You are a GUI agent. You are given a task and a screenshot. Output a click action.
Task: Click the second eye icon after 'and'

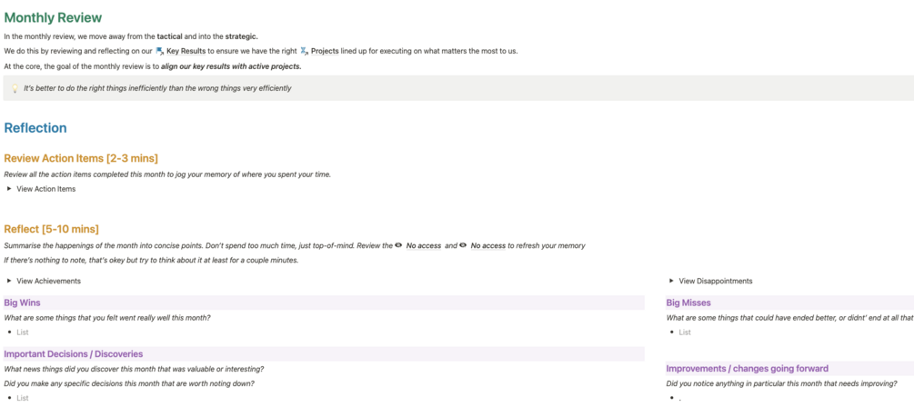[464, 245]
